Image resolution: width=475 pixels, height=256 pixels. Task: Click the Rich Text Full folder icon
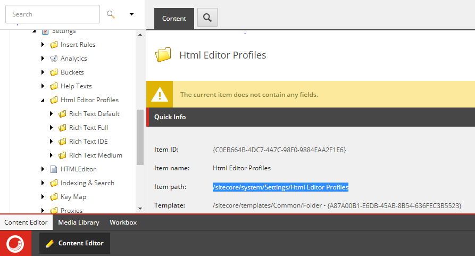tap(62, 128)
